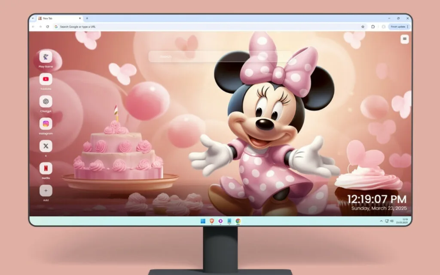This screenshot has height=275, width=440.
Task: Open the network status tray icon
Action: pyautogui.click(x=387, y=221)
